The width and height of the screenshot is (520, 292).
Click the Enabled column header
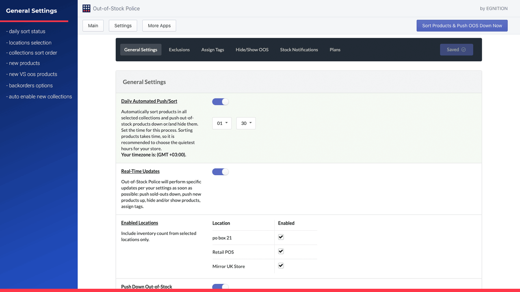286,223
